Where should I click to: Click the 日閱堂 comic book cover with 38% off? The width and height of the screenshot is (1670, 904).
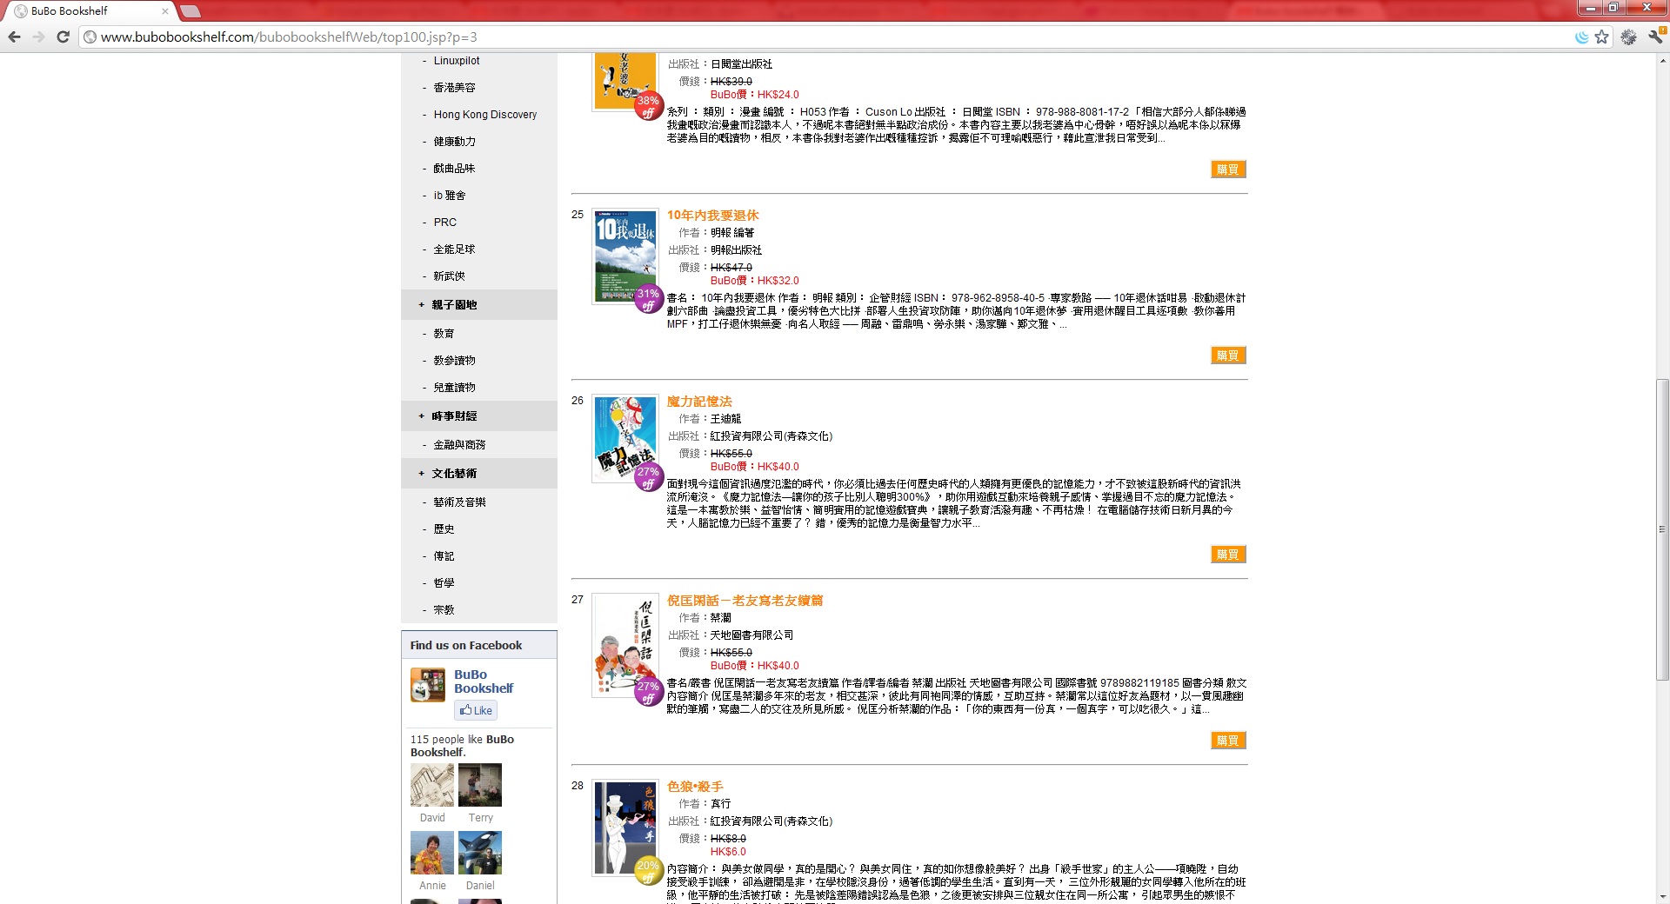pos(624,81)
